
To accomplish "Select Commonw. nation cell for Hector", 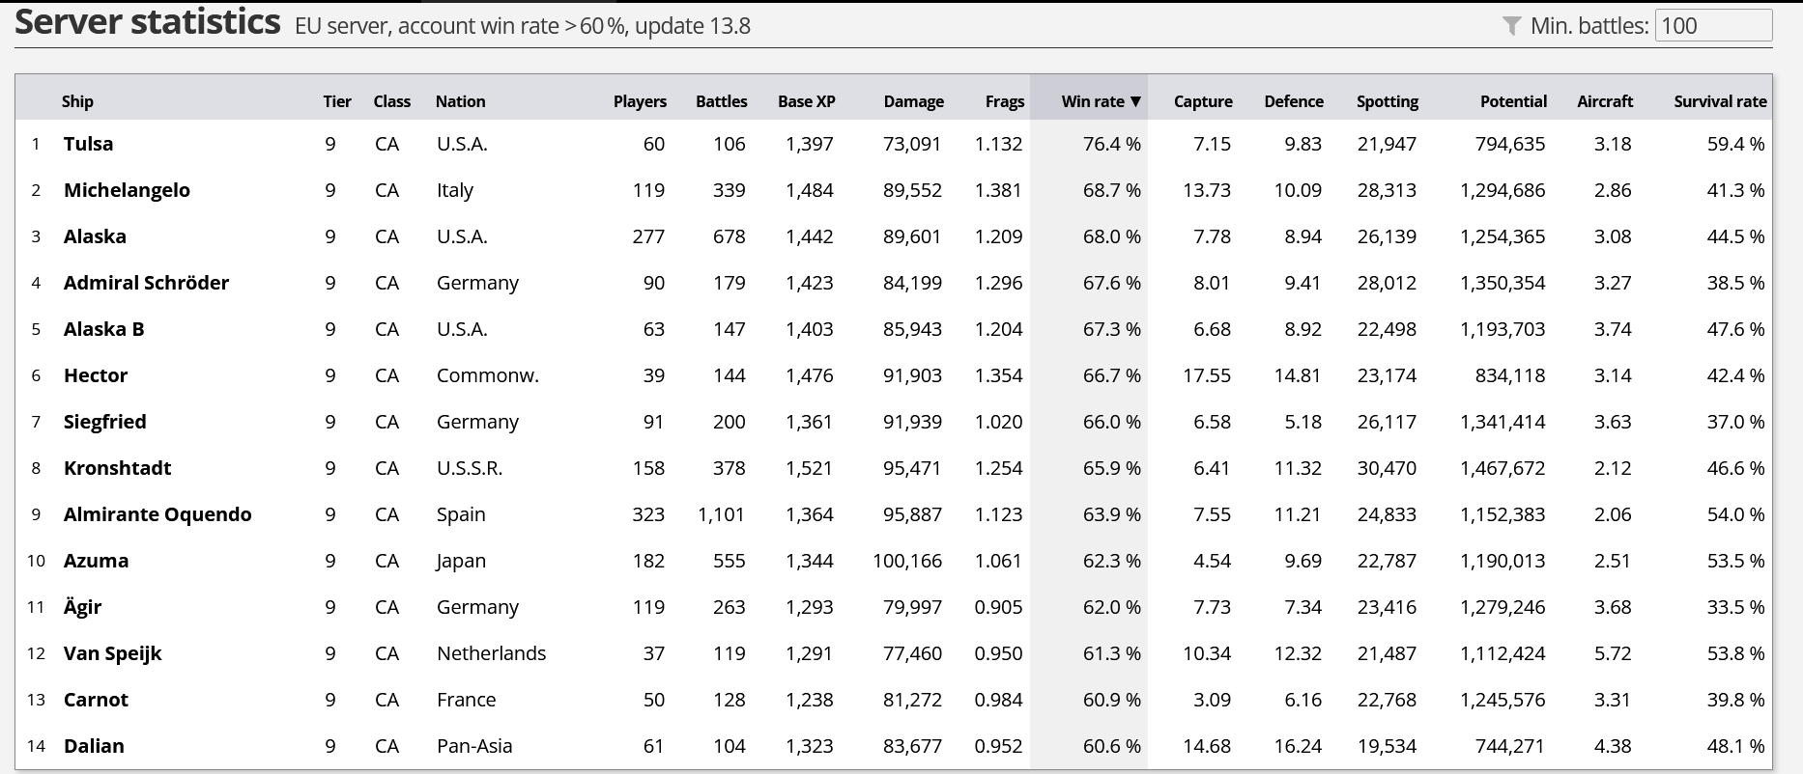I will (x=488, y=375).
